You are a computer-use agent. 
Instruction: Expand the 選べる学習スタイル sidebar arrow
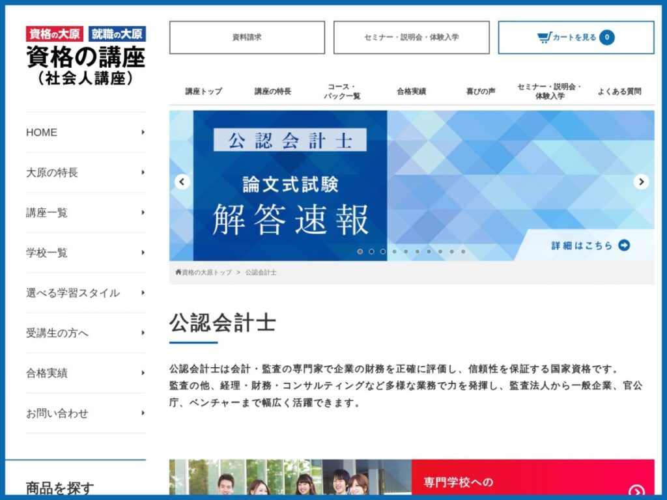[x=143, y=292]
